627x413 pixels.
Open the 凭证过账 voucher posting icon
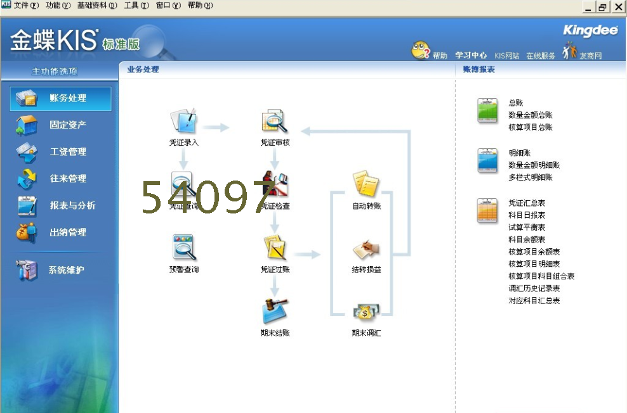pos(275,247)
